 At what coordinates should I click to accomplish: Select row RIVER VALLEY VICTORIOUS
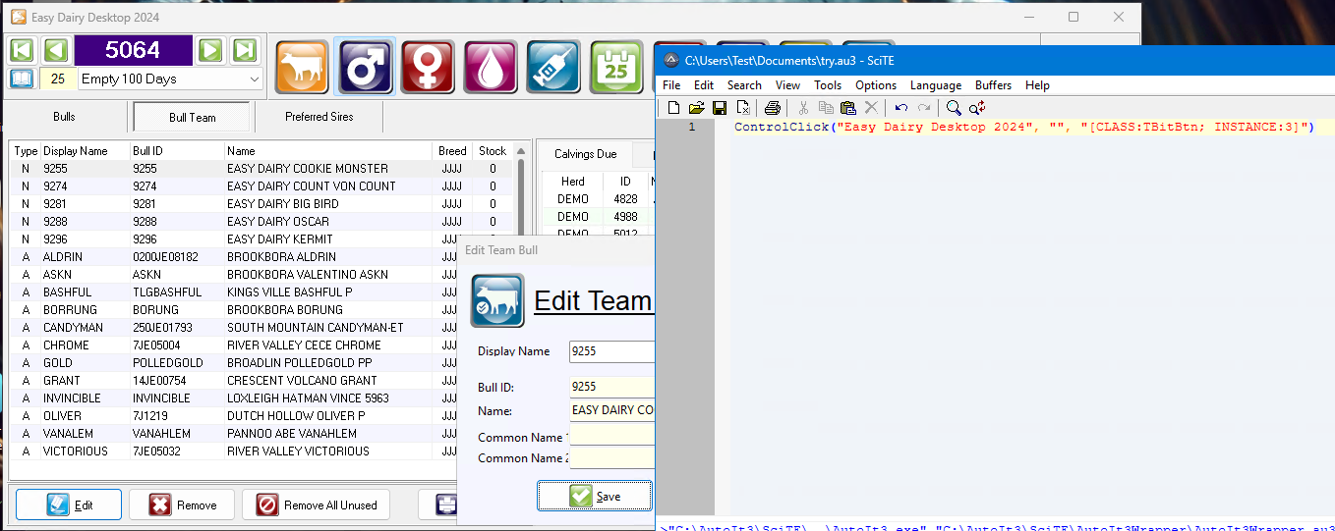(234, 451)
